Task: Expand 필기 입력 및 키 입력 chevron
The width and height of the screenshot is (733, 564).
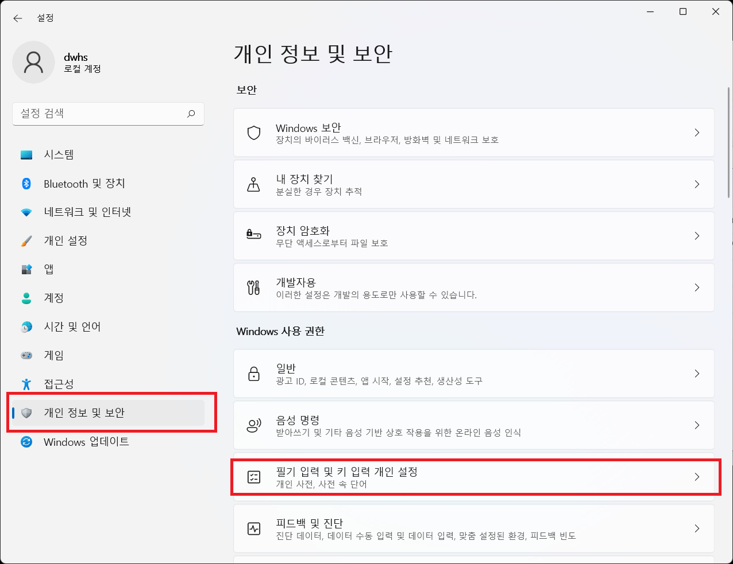Action: point(697,477)
